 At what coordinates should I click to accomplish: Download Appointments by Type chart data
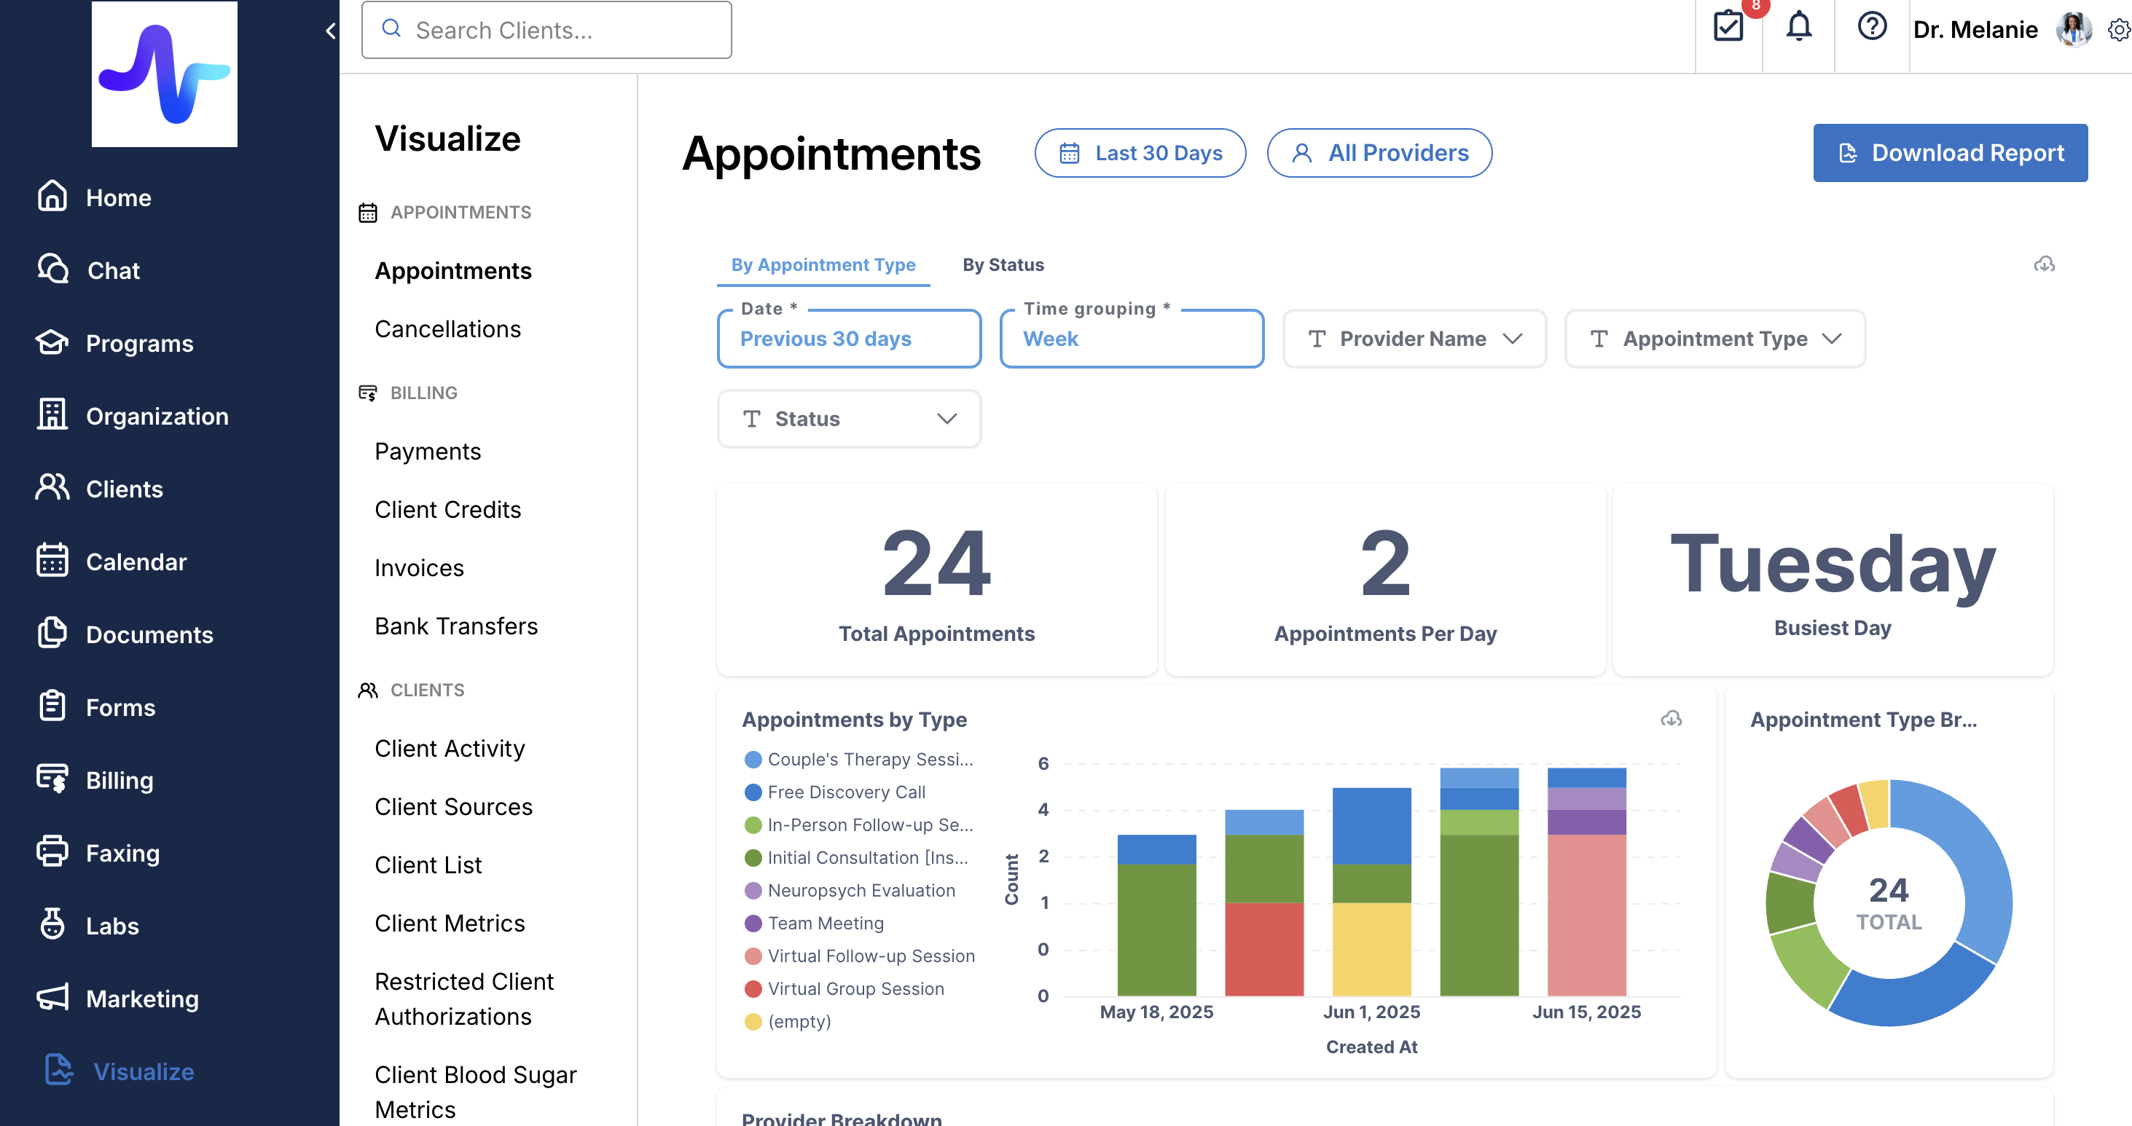click(x=1671, y=718)
